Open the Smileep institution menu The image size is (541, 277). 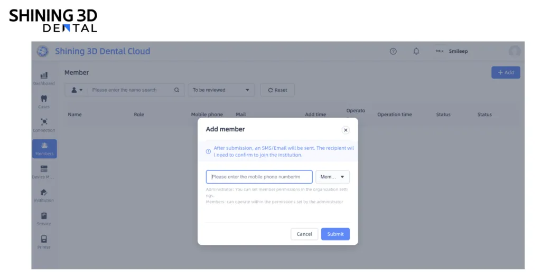452,51
